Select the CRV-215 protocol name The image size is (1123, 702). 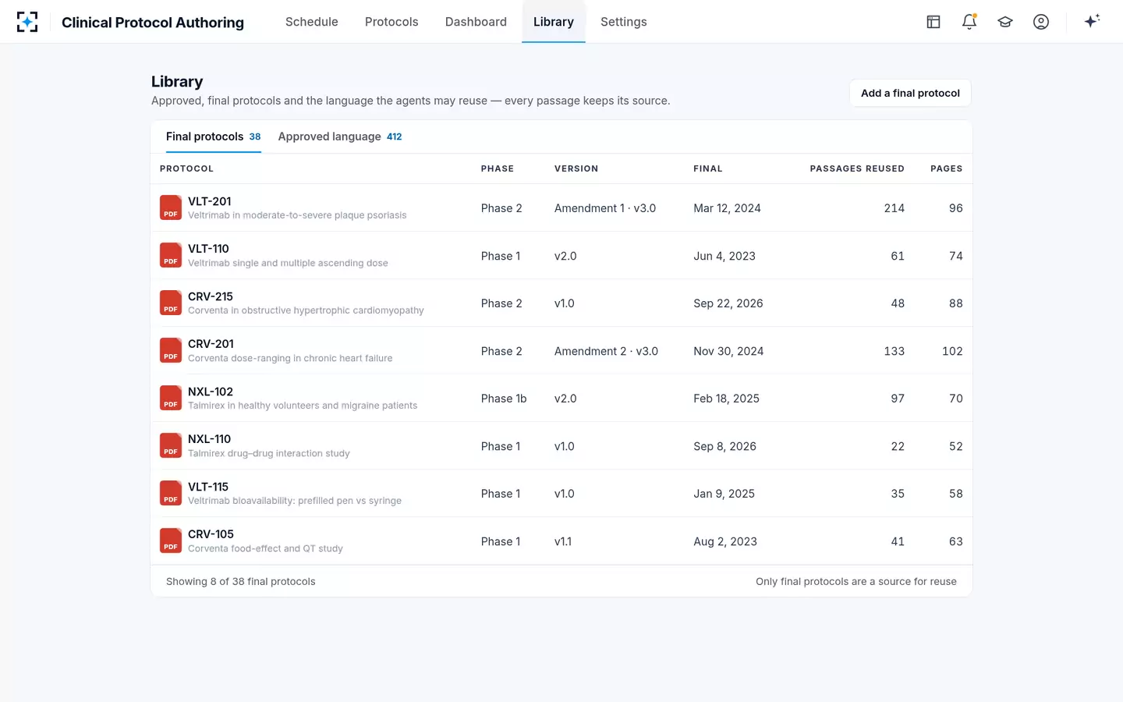(x=211, y=296)
